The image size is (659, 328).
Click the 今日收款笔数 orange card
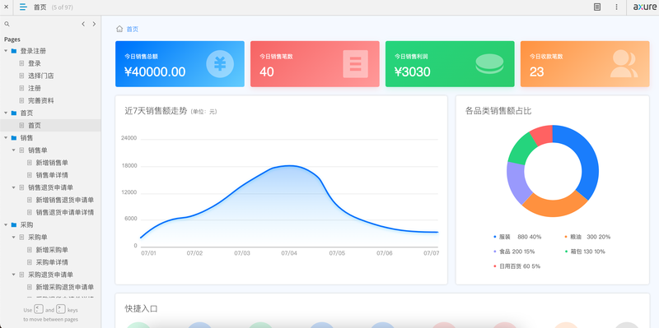click(x=585, y=64)
